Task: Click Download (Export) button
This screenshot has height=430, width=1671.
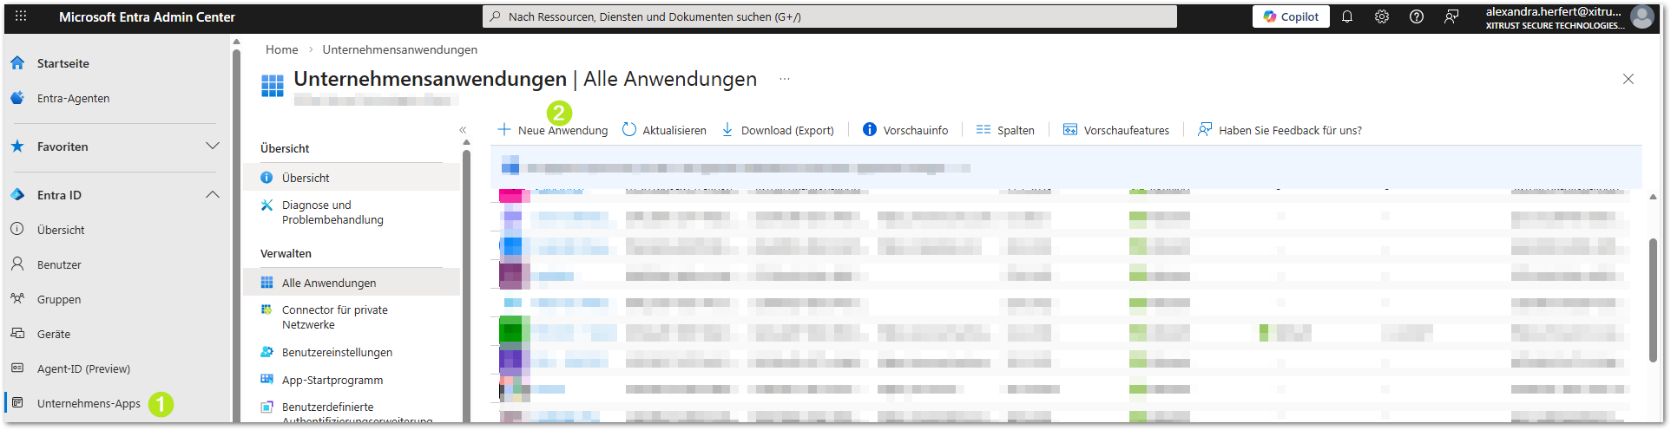Action: [779, 130]
